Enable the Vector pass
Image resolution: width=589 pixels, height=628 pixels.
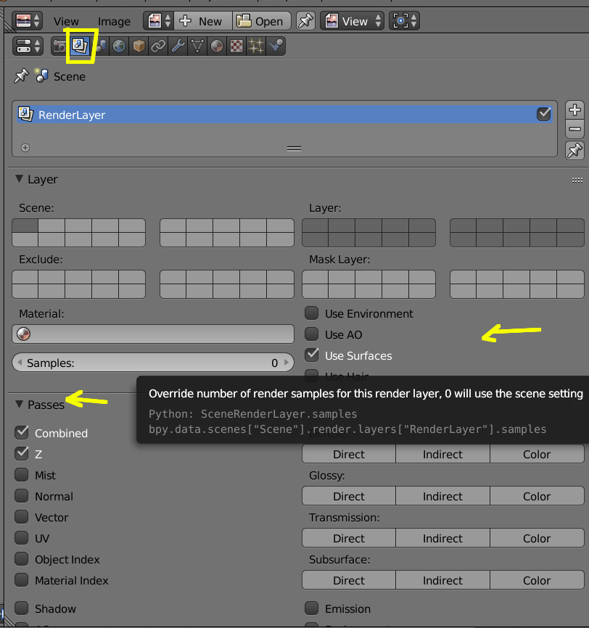click(x=22, y=517)
